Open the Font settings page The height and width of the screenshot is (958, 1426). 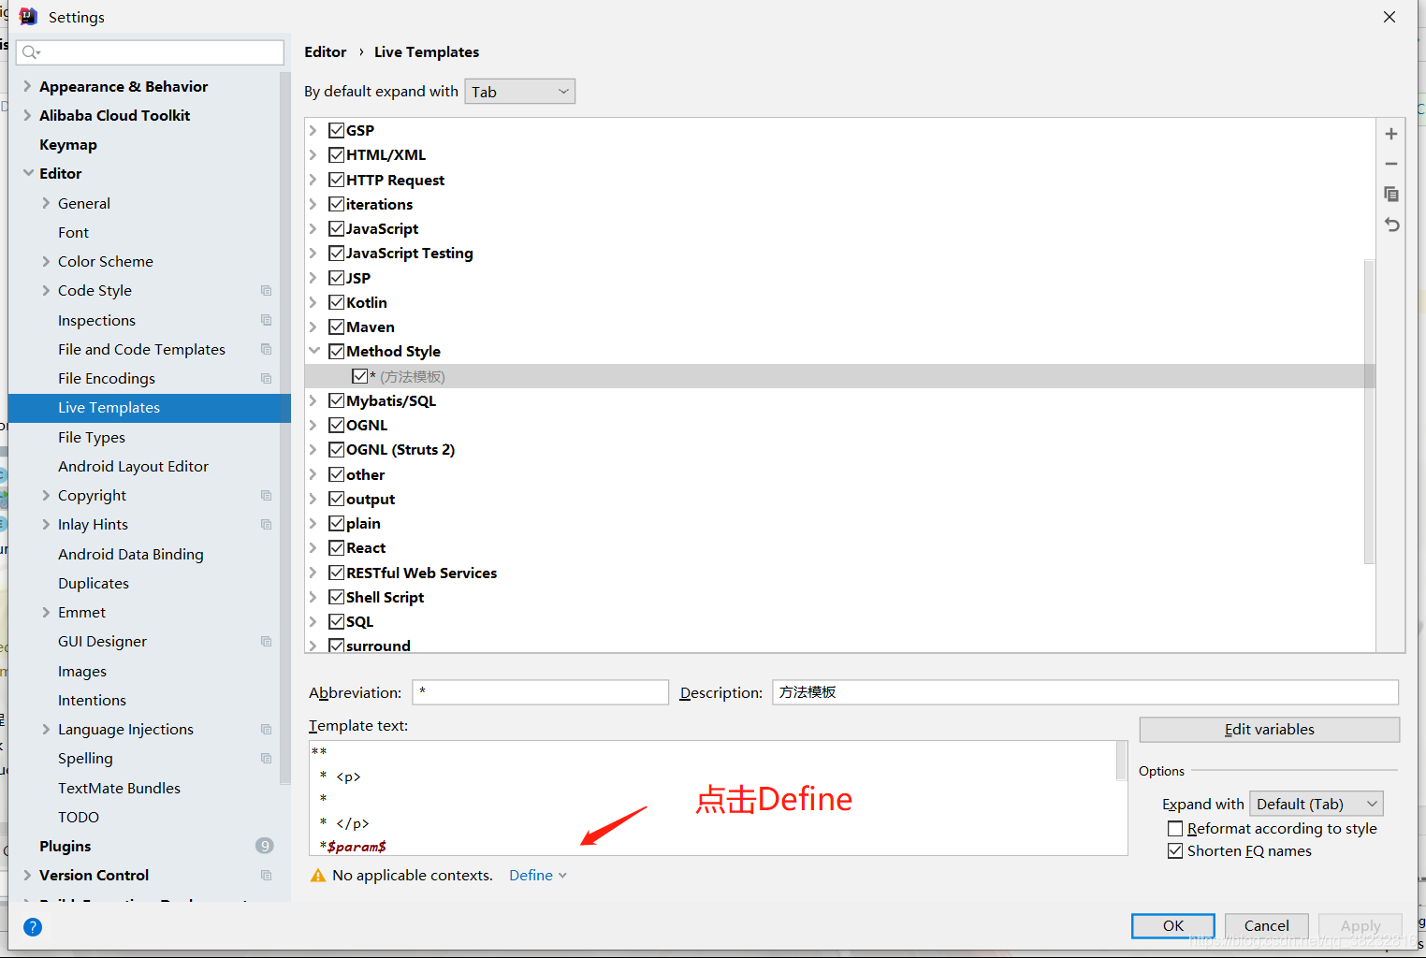73,232
